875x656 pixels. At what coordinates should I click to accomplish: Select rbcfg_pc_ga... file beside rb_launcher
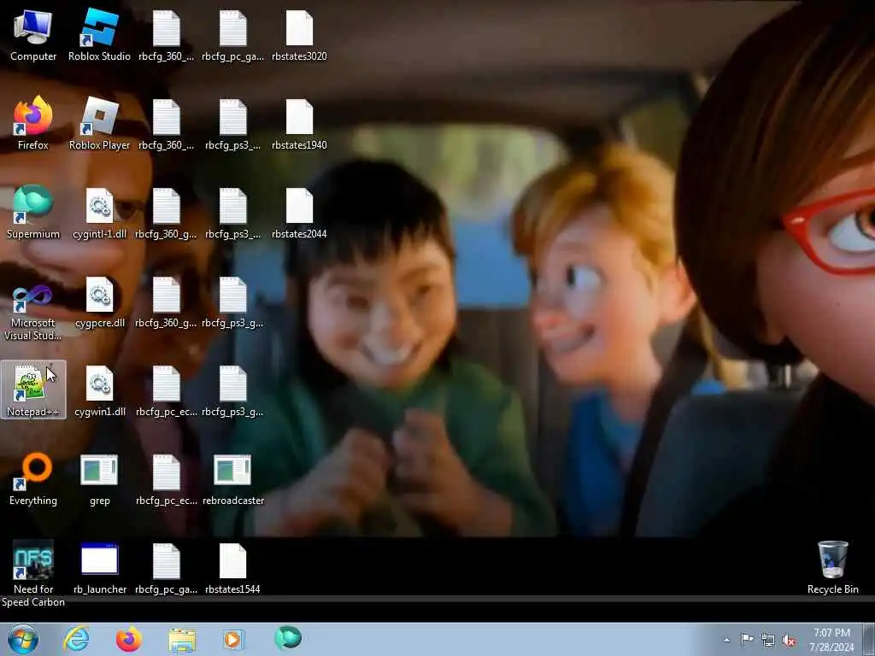167,568
